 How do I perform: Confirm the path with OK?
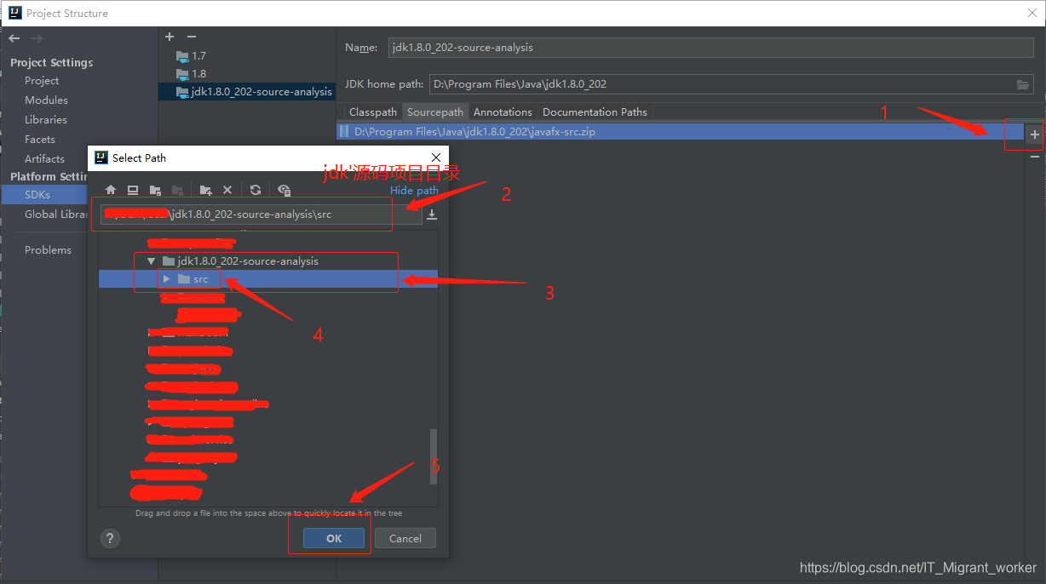(x=334, y=538)
